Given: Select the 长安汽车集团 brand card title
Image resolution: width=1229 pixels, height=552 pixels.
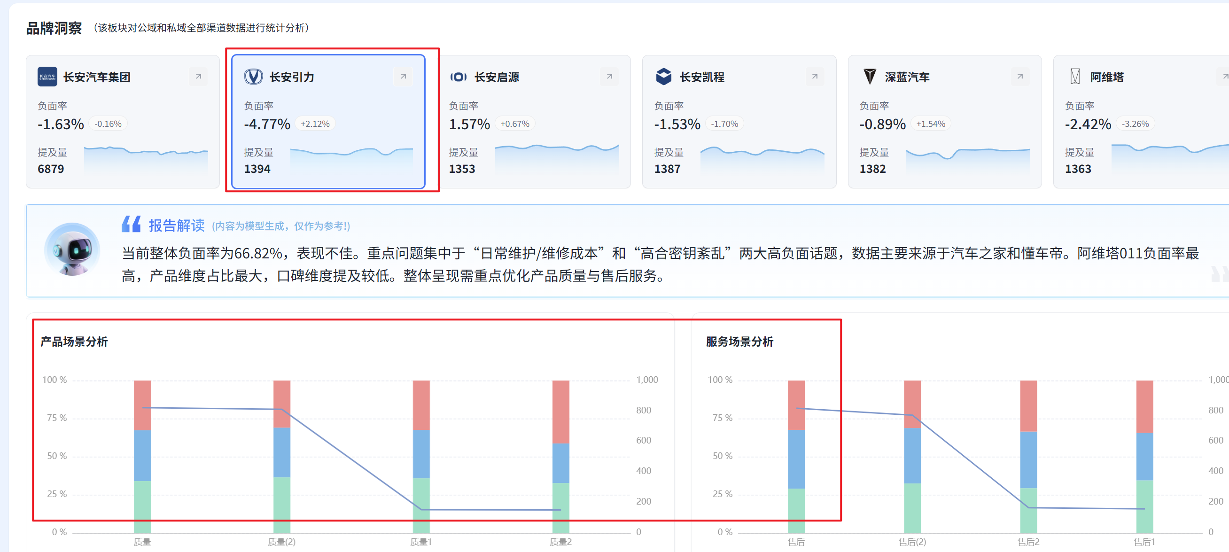Looking at the screenshot, I should coord(97,77).
